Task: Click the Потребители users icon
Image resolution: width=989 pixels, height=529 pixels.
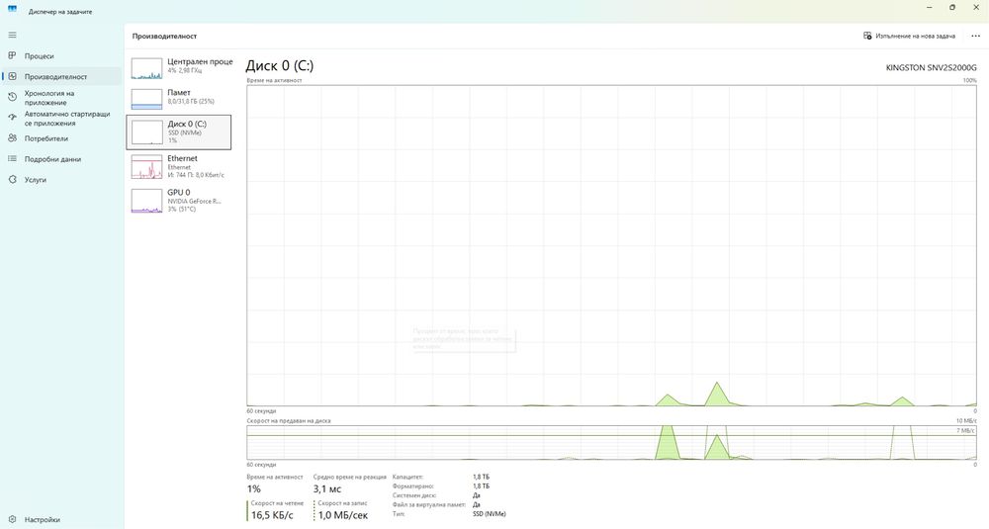Action: (12, 138)
